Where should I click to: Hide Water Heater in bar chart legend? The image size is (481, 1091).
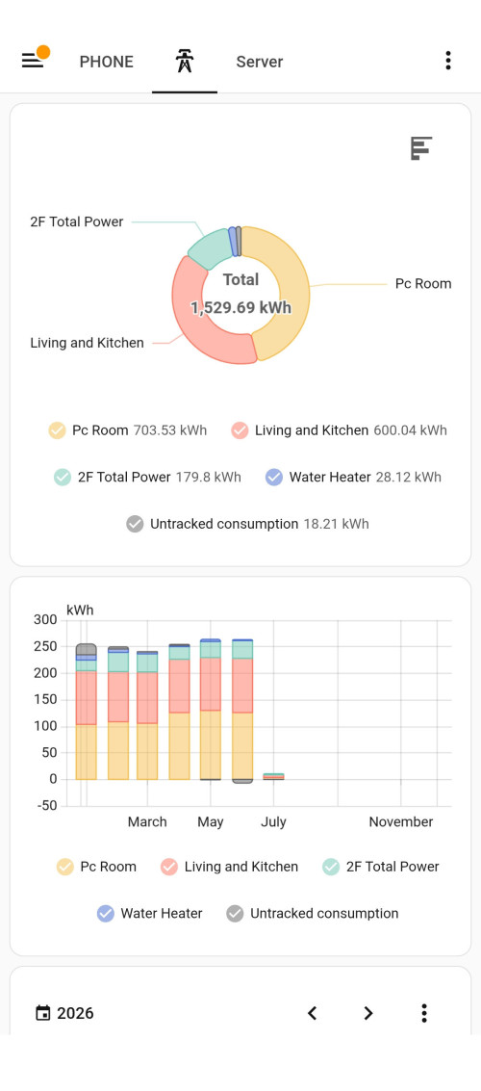149,914
